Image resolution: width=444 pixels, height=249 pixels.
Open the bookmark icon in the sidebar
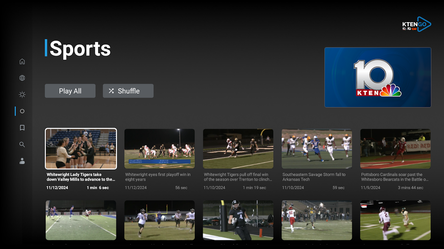[x=22, y=128]
